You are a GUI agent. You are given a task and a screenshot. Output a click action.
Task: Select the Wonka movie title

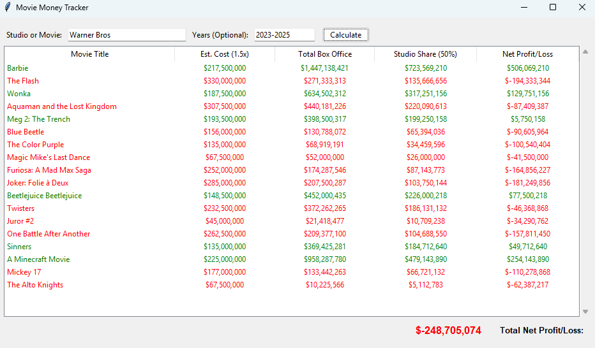pos(19,94)
